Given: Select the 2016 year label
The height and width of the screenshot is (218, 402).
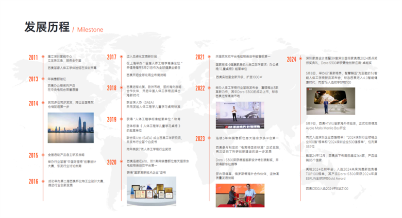Looking at the screenshot, I should (33, 181).
